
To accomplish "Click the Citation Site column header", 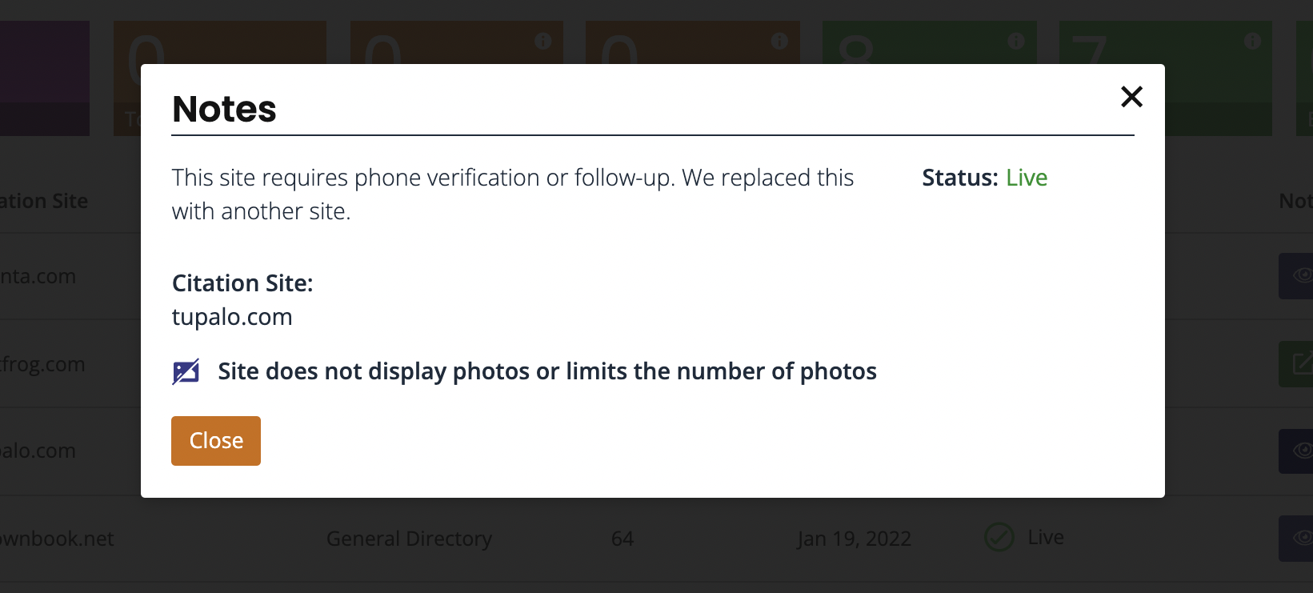I will click(x=44, y=201).
